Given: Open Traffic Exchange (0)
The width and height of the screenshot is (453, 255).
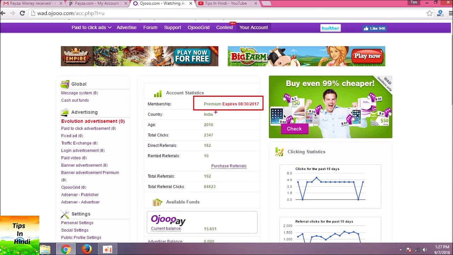Looking at the screenshot, I should point(79,143).
